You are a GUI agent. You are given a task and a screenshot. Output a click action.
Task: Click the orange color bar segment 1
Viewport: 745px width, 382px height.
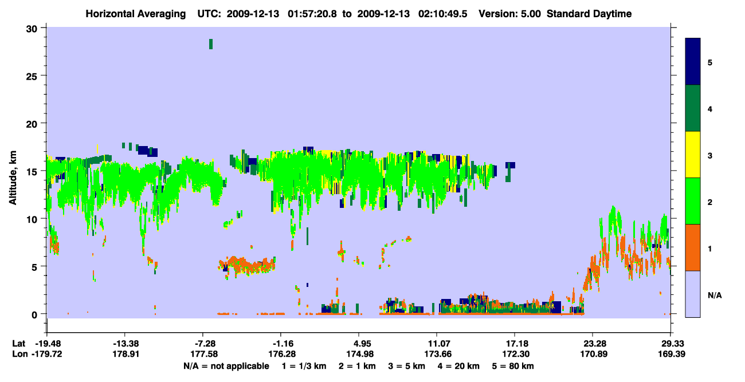click(693, 247)
